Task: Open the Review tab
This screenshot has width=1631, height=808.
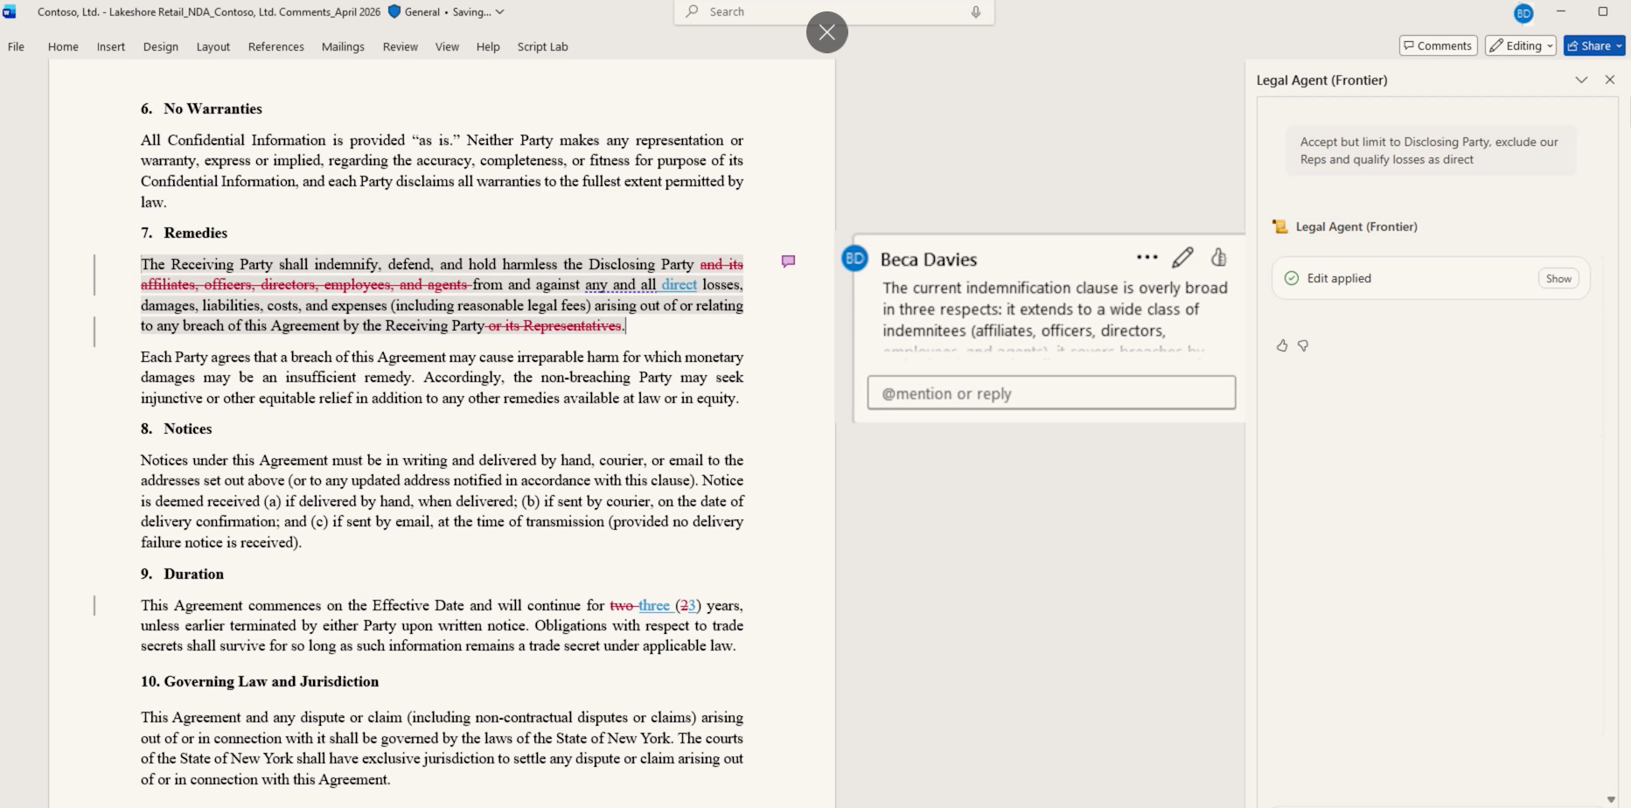Action: tap(400, 46)
